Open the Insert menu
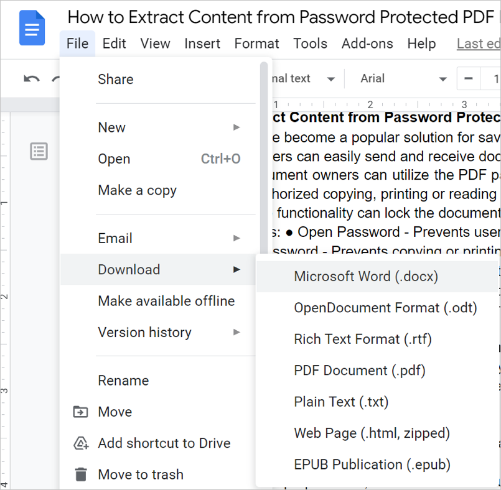The width and height of the screenshot is (501, 490). point(202,44)
